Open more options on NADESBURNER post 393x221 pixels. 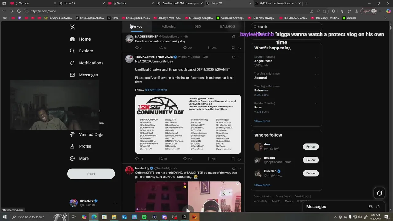click(x=239, y=37)
